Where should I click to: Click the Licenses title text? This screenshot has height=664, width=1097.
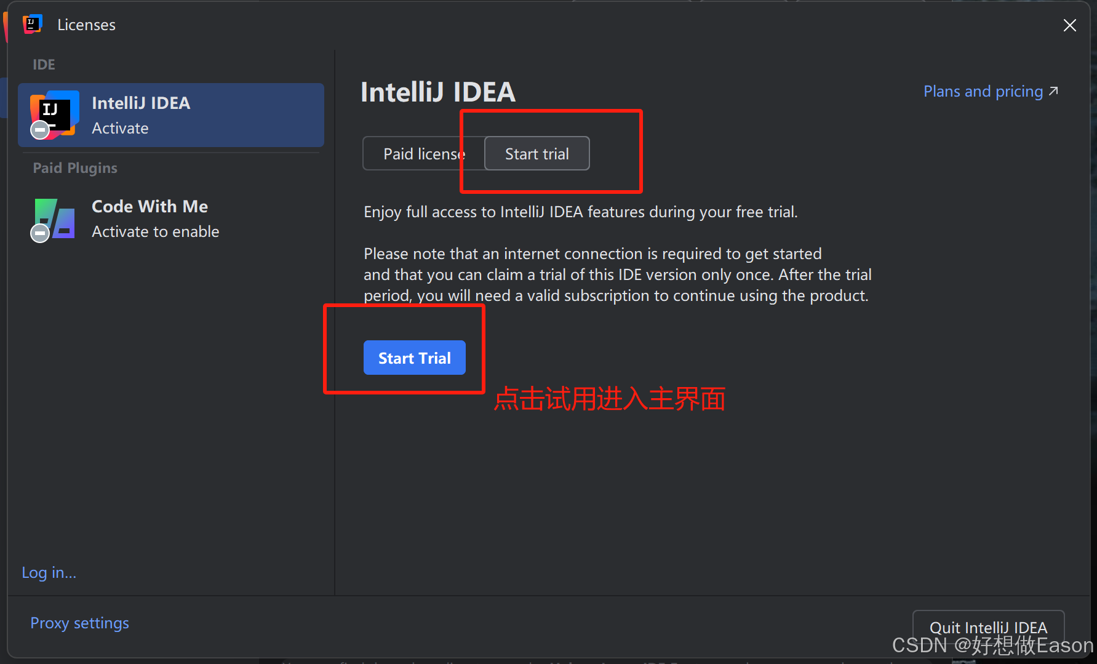point(86,25)
